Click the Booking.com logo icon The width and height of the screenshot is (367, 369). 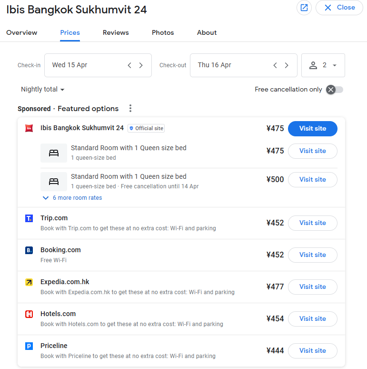[x=29, y=250]
